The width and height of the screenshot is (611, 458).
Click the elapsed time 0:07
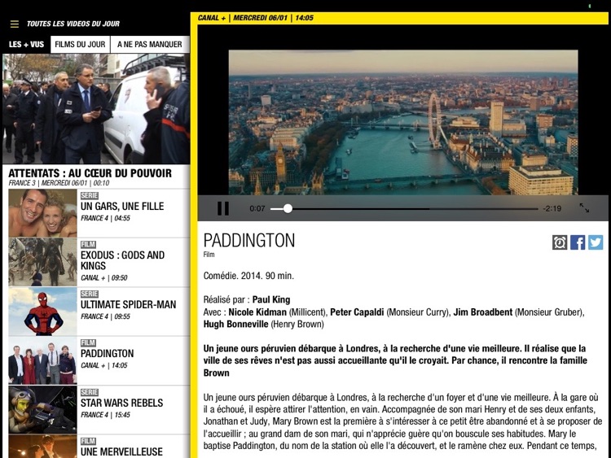[257, 208]
